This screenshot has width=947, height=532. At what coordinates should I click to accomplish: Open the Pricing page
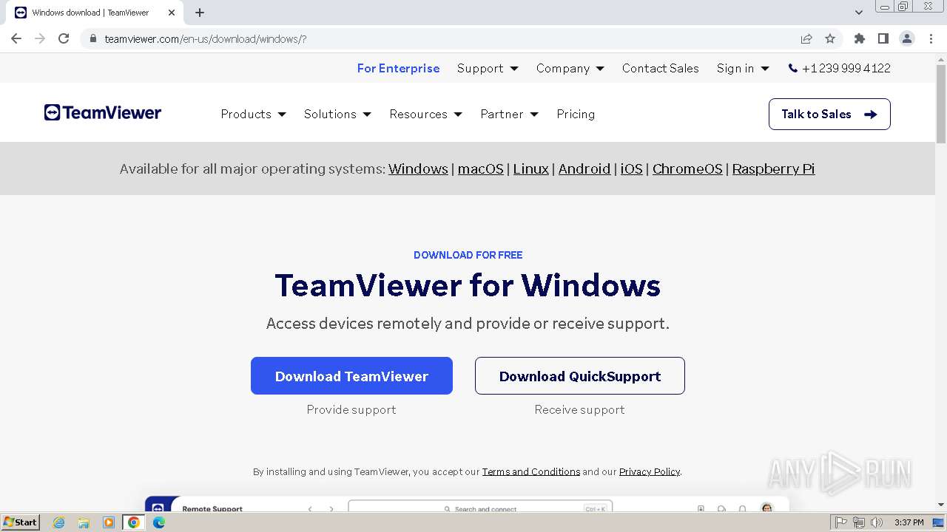[576, 114]
